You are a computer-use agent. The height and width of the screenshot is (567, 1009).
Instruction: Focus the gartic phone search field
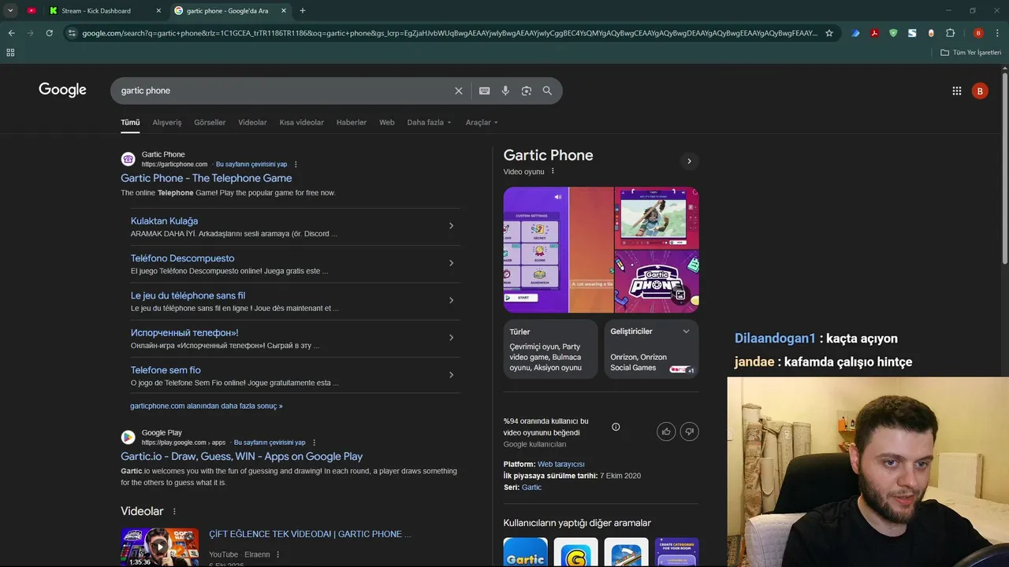(x=284, y=91)
